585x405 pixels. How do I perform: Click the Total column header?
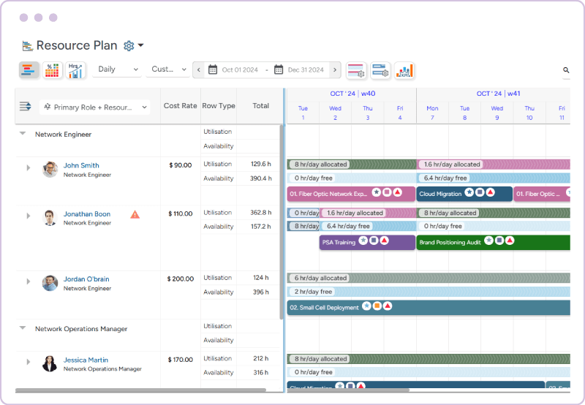coord(260,106)
